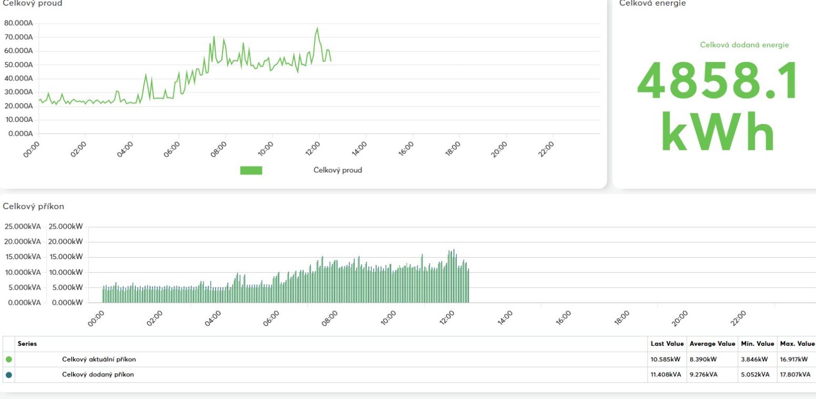Image resolution: width=816 pixels, height=399 pixels.
Task: Toggle the teal Celkový dodaný příkon series dot
Action: 8,375
